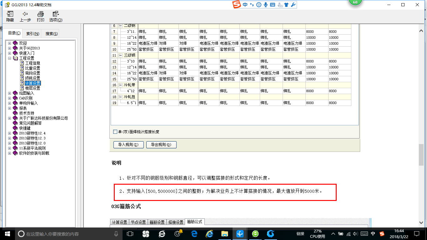Viewport: 427px width, 240px height.
Task: Switch to the 目录(C) tab
Action: click(x=14, y=33)
